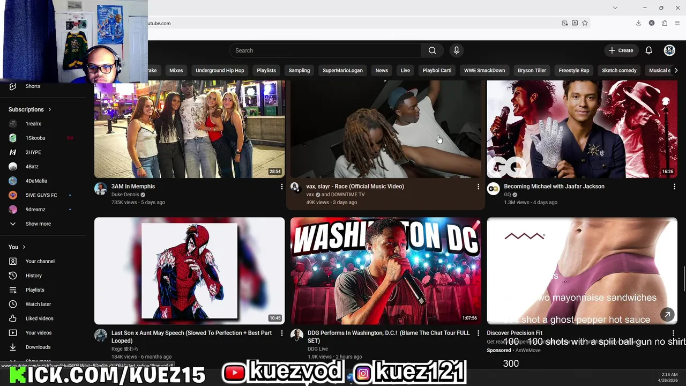The width and height of the screenshot is (686, 386).
Task: Expand the You section
Action: [x=17, y=247]
